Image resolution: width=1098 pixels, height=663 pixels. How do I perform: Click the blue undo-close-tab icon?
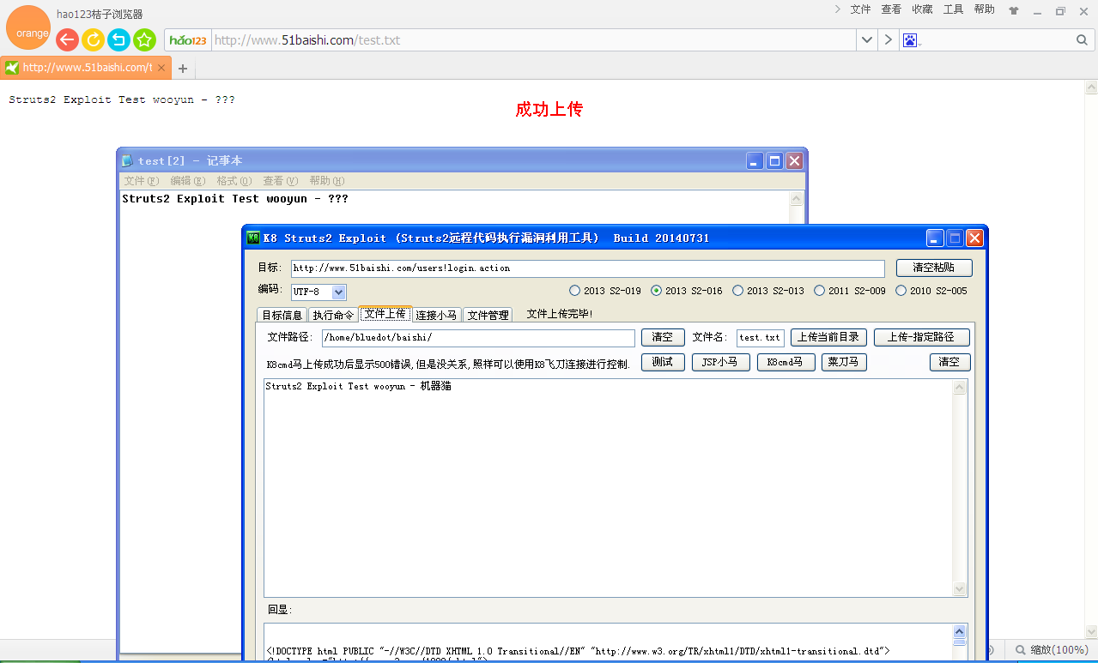pyautogui.click(x=118, y=39)
